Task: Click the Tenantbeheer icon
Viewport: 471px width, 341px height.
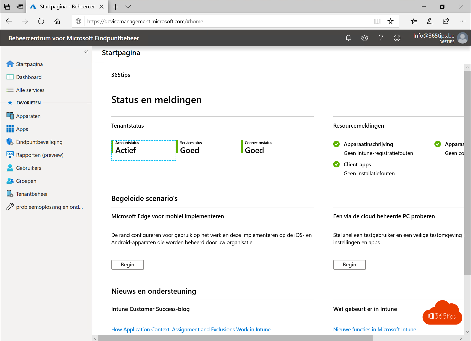Action: click(x=10, y=194)
